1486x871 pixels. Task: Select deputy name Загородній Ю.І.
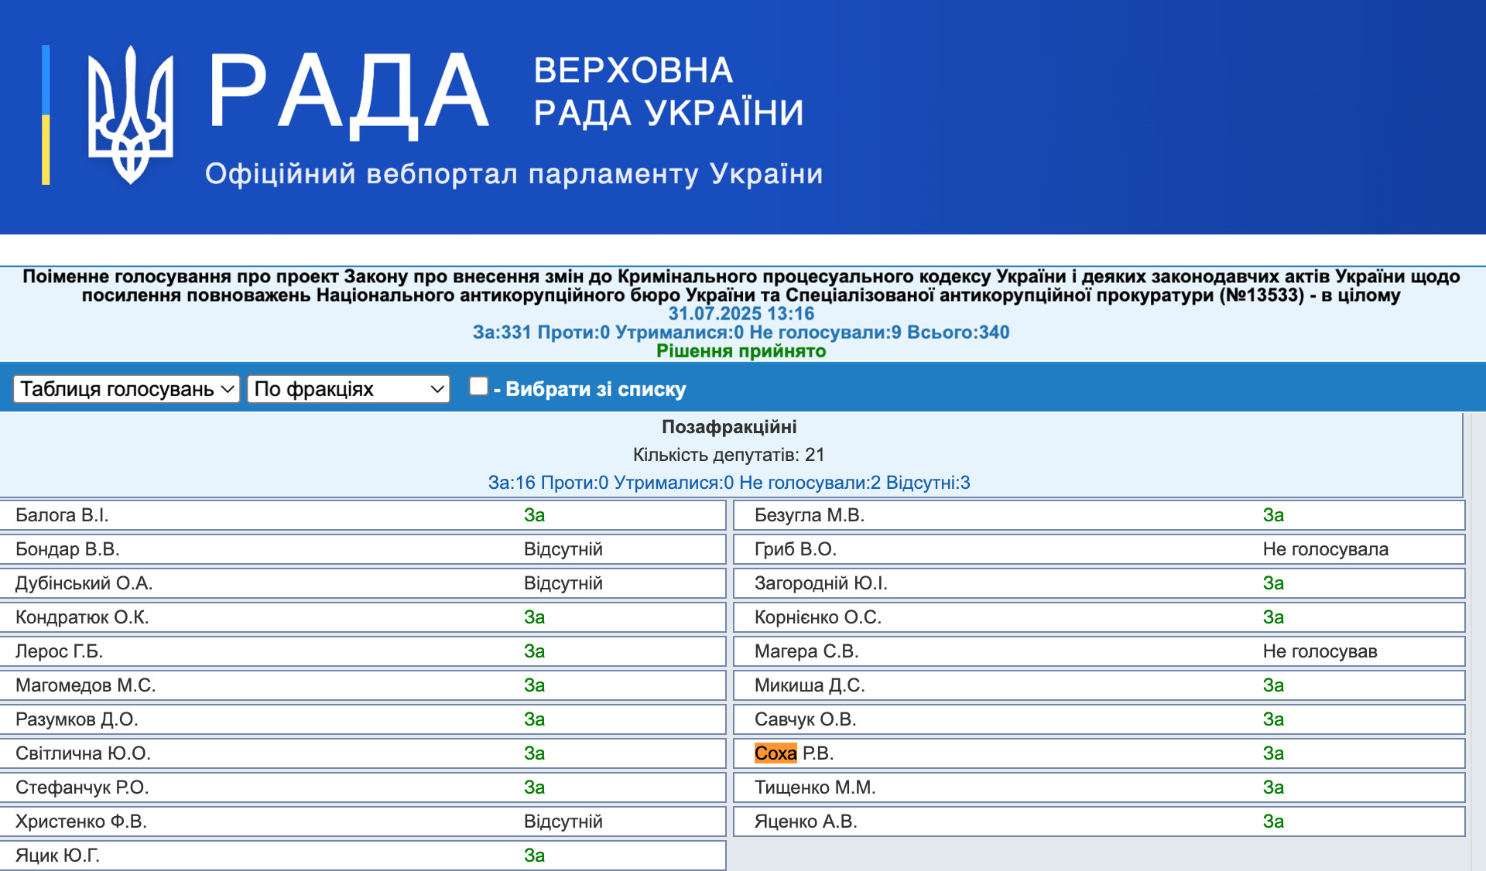click(821, 583)
